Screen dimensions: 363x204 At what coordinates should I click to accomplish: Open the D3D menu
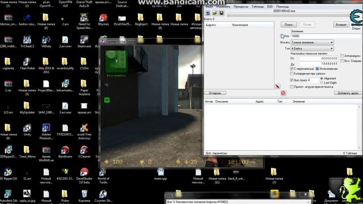[270, 6]
